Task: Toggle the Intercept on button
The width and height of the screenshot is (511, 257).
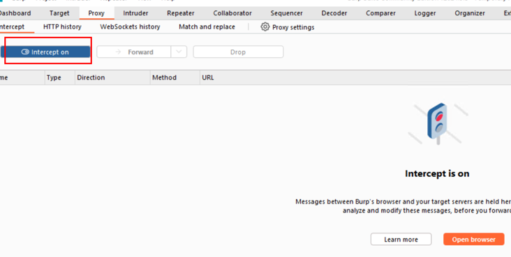Action: pos(45,52)
